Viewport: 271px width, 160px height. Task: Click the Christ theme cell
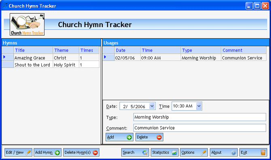(66, 58)
